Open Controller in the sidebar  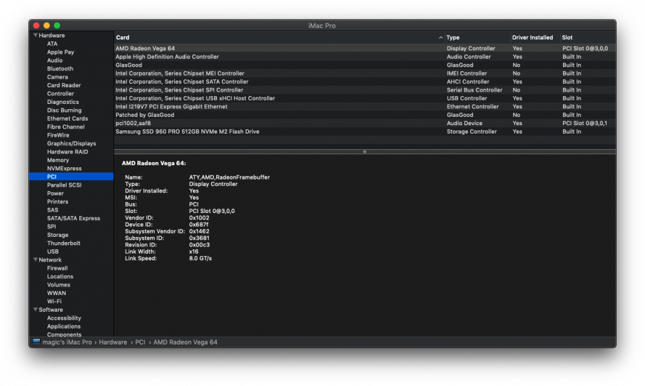61,94
